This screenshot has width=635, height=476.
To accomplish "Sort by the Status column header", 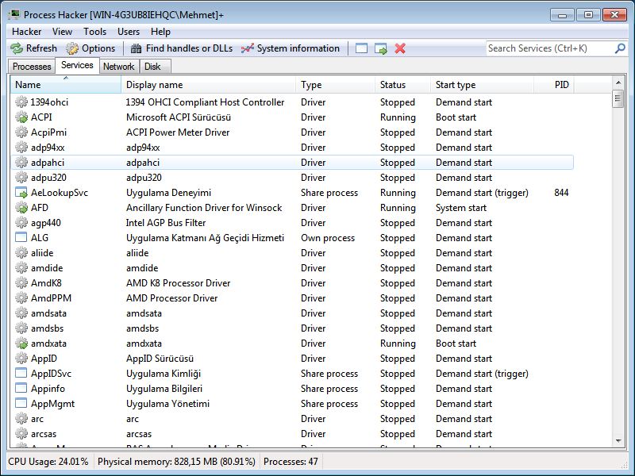I will pos(402,85).
